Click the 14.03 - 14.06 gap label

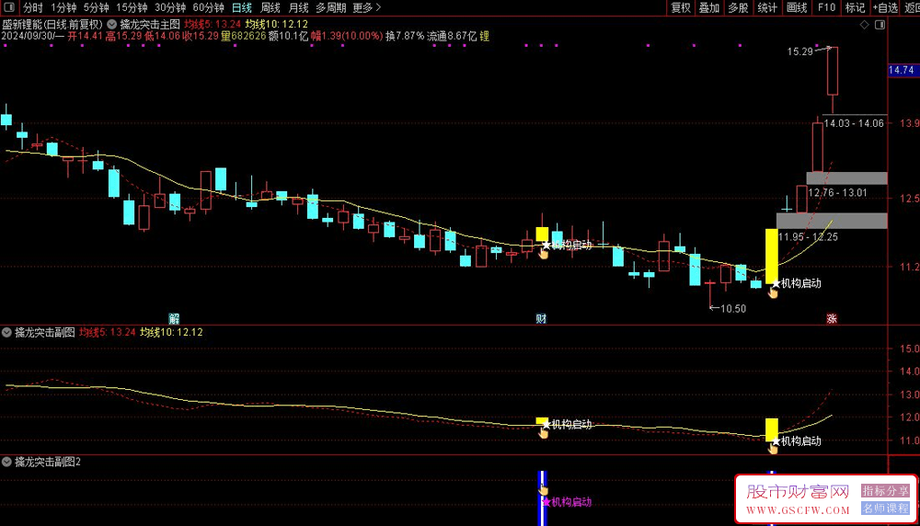point(854,123)
